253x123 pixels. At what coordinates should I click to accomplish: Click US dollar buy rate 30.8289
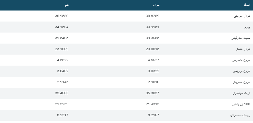pyautogui.click(x=153, y=16)
